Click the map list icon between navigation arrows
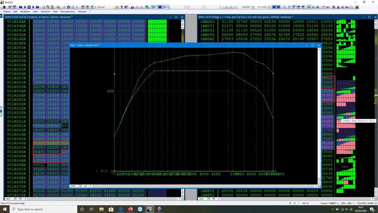 29,7
